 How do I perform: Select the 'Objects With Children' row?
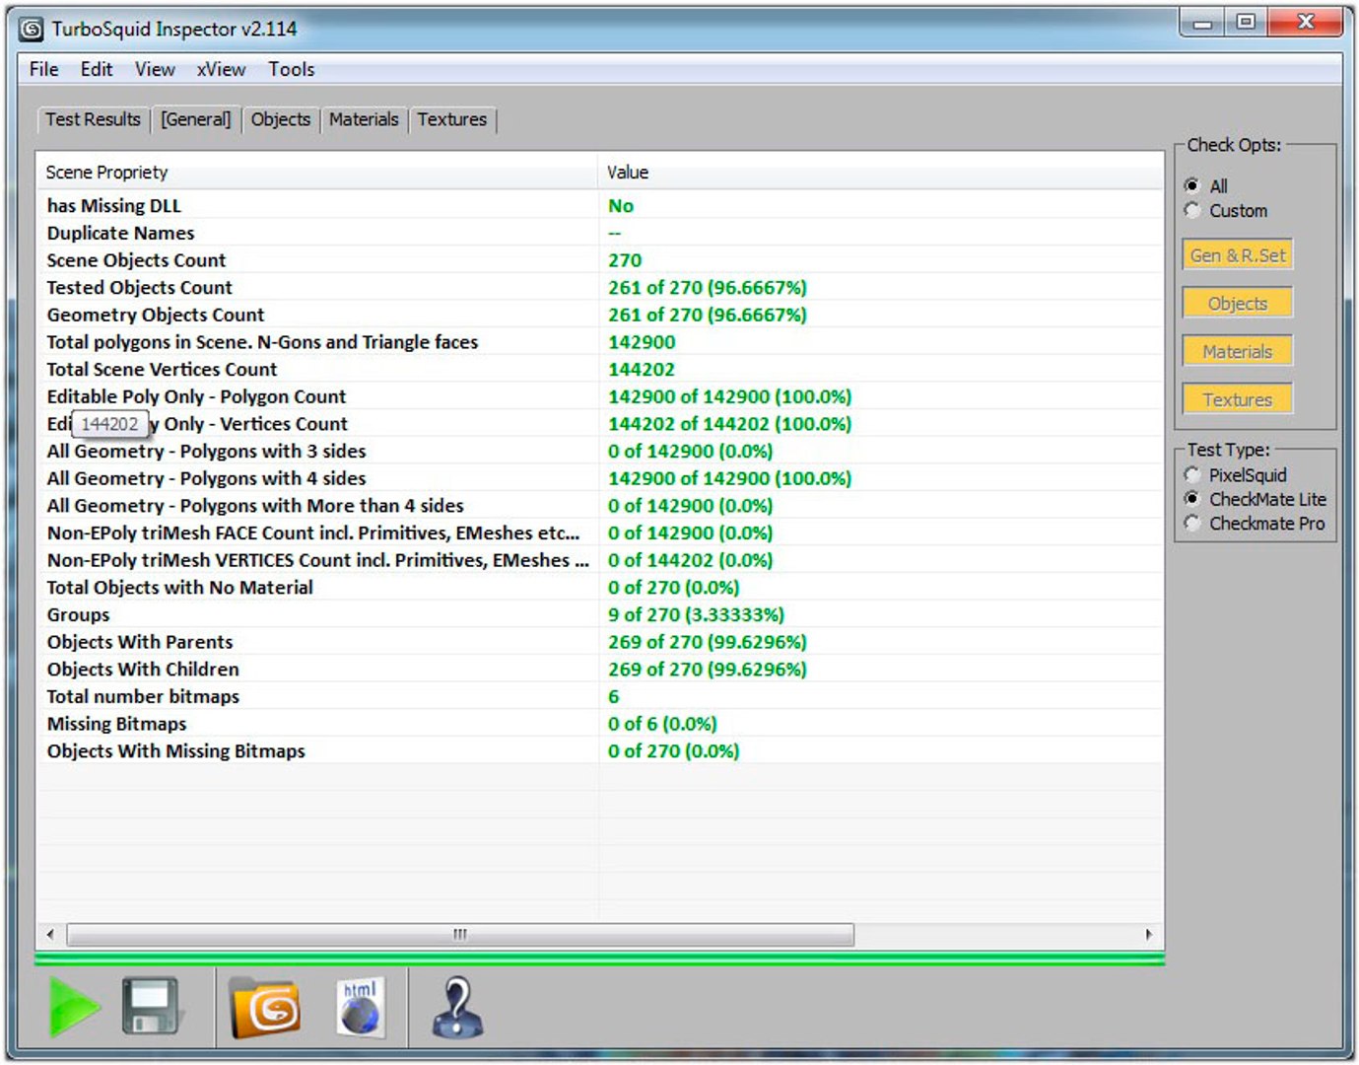tap(600, 670)
